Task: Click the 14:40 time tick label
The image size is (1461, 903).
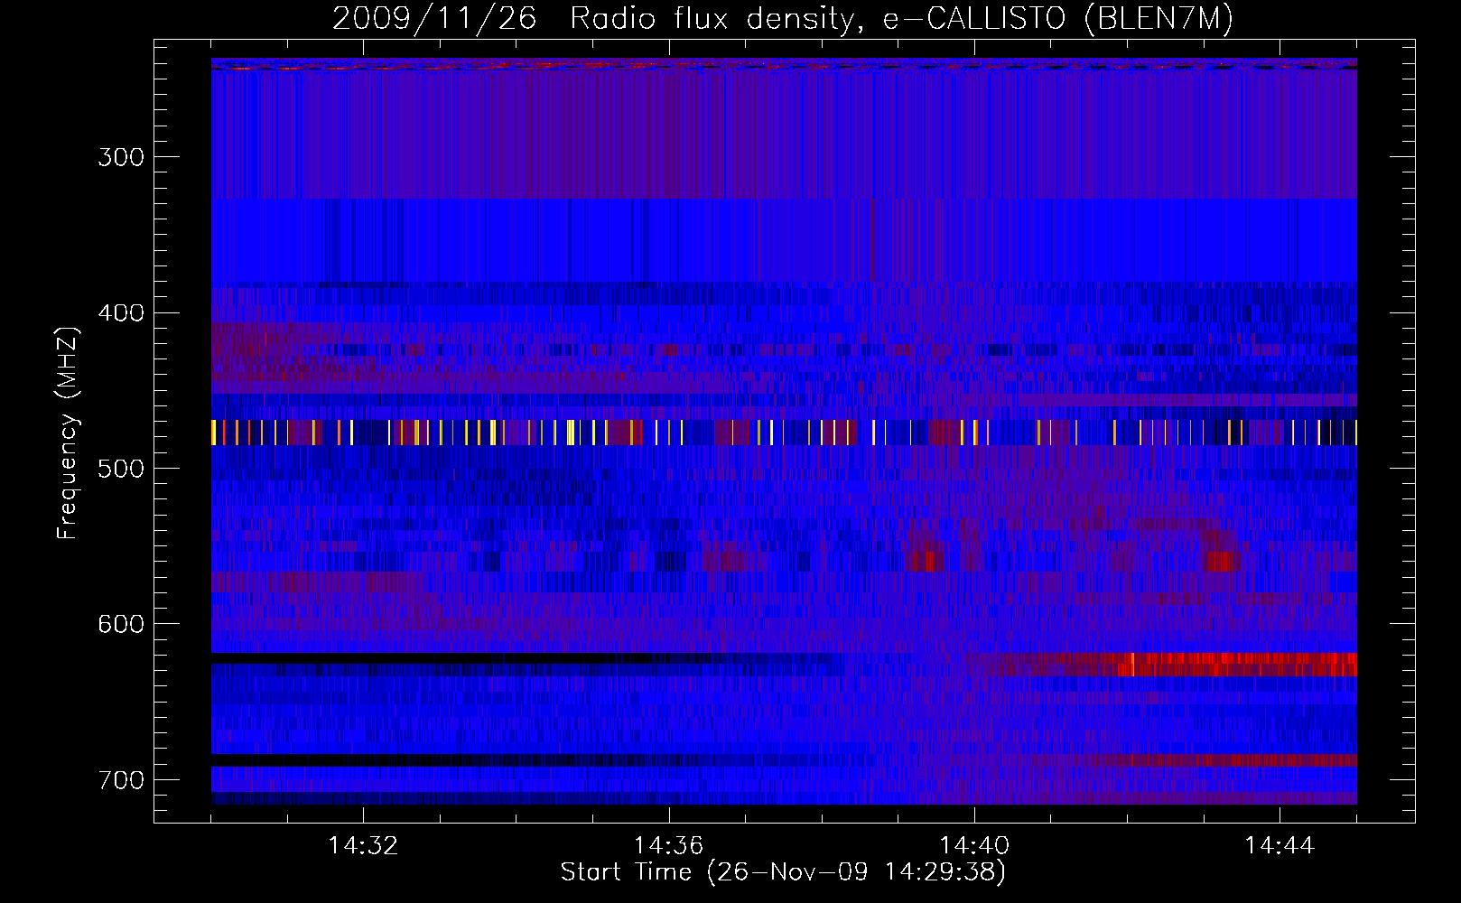Action: (974, 845)
